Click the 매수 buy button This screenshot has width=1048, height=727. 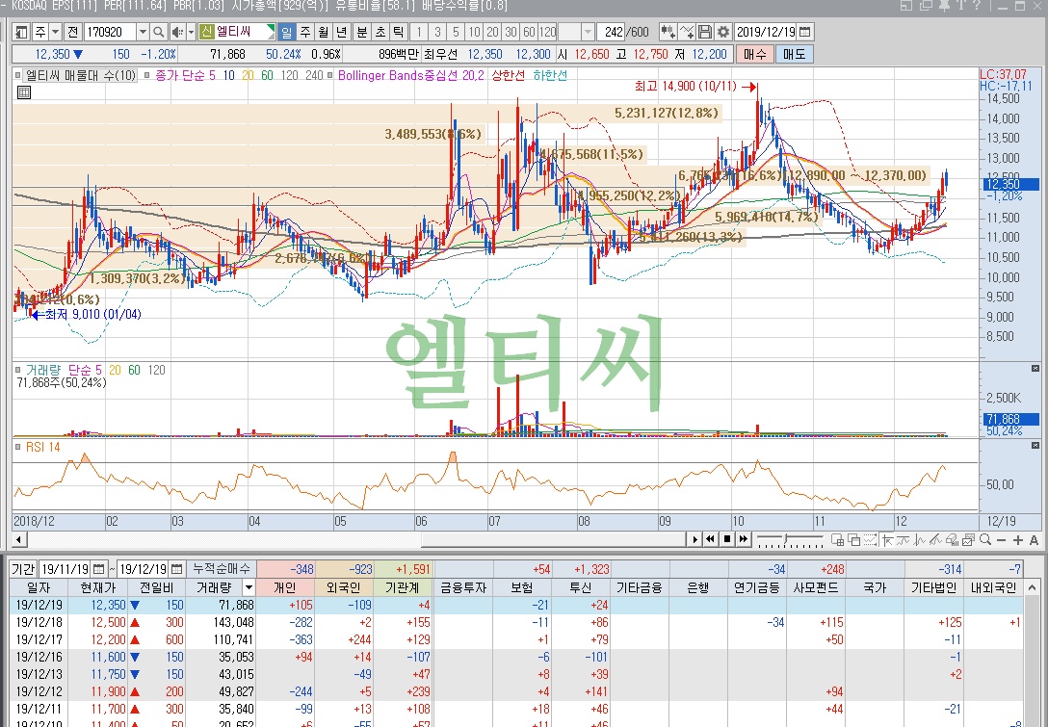tap(754, 54)
